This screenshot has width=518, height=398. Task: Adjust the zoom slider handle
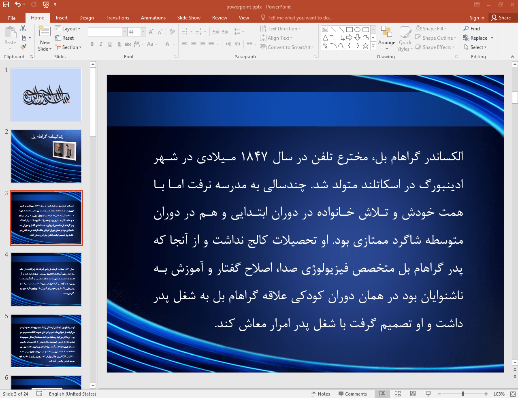click(x=463, y=394)
